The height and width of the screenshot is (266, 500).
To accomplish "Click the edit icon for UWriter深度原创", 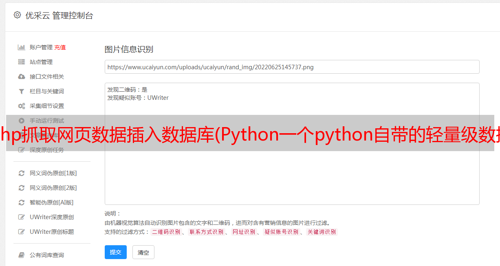I will (22, 217).
